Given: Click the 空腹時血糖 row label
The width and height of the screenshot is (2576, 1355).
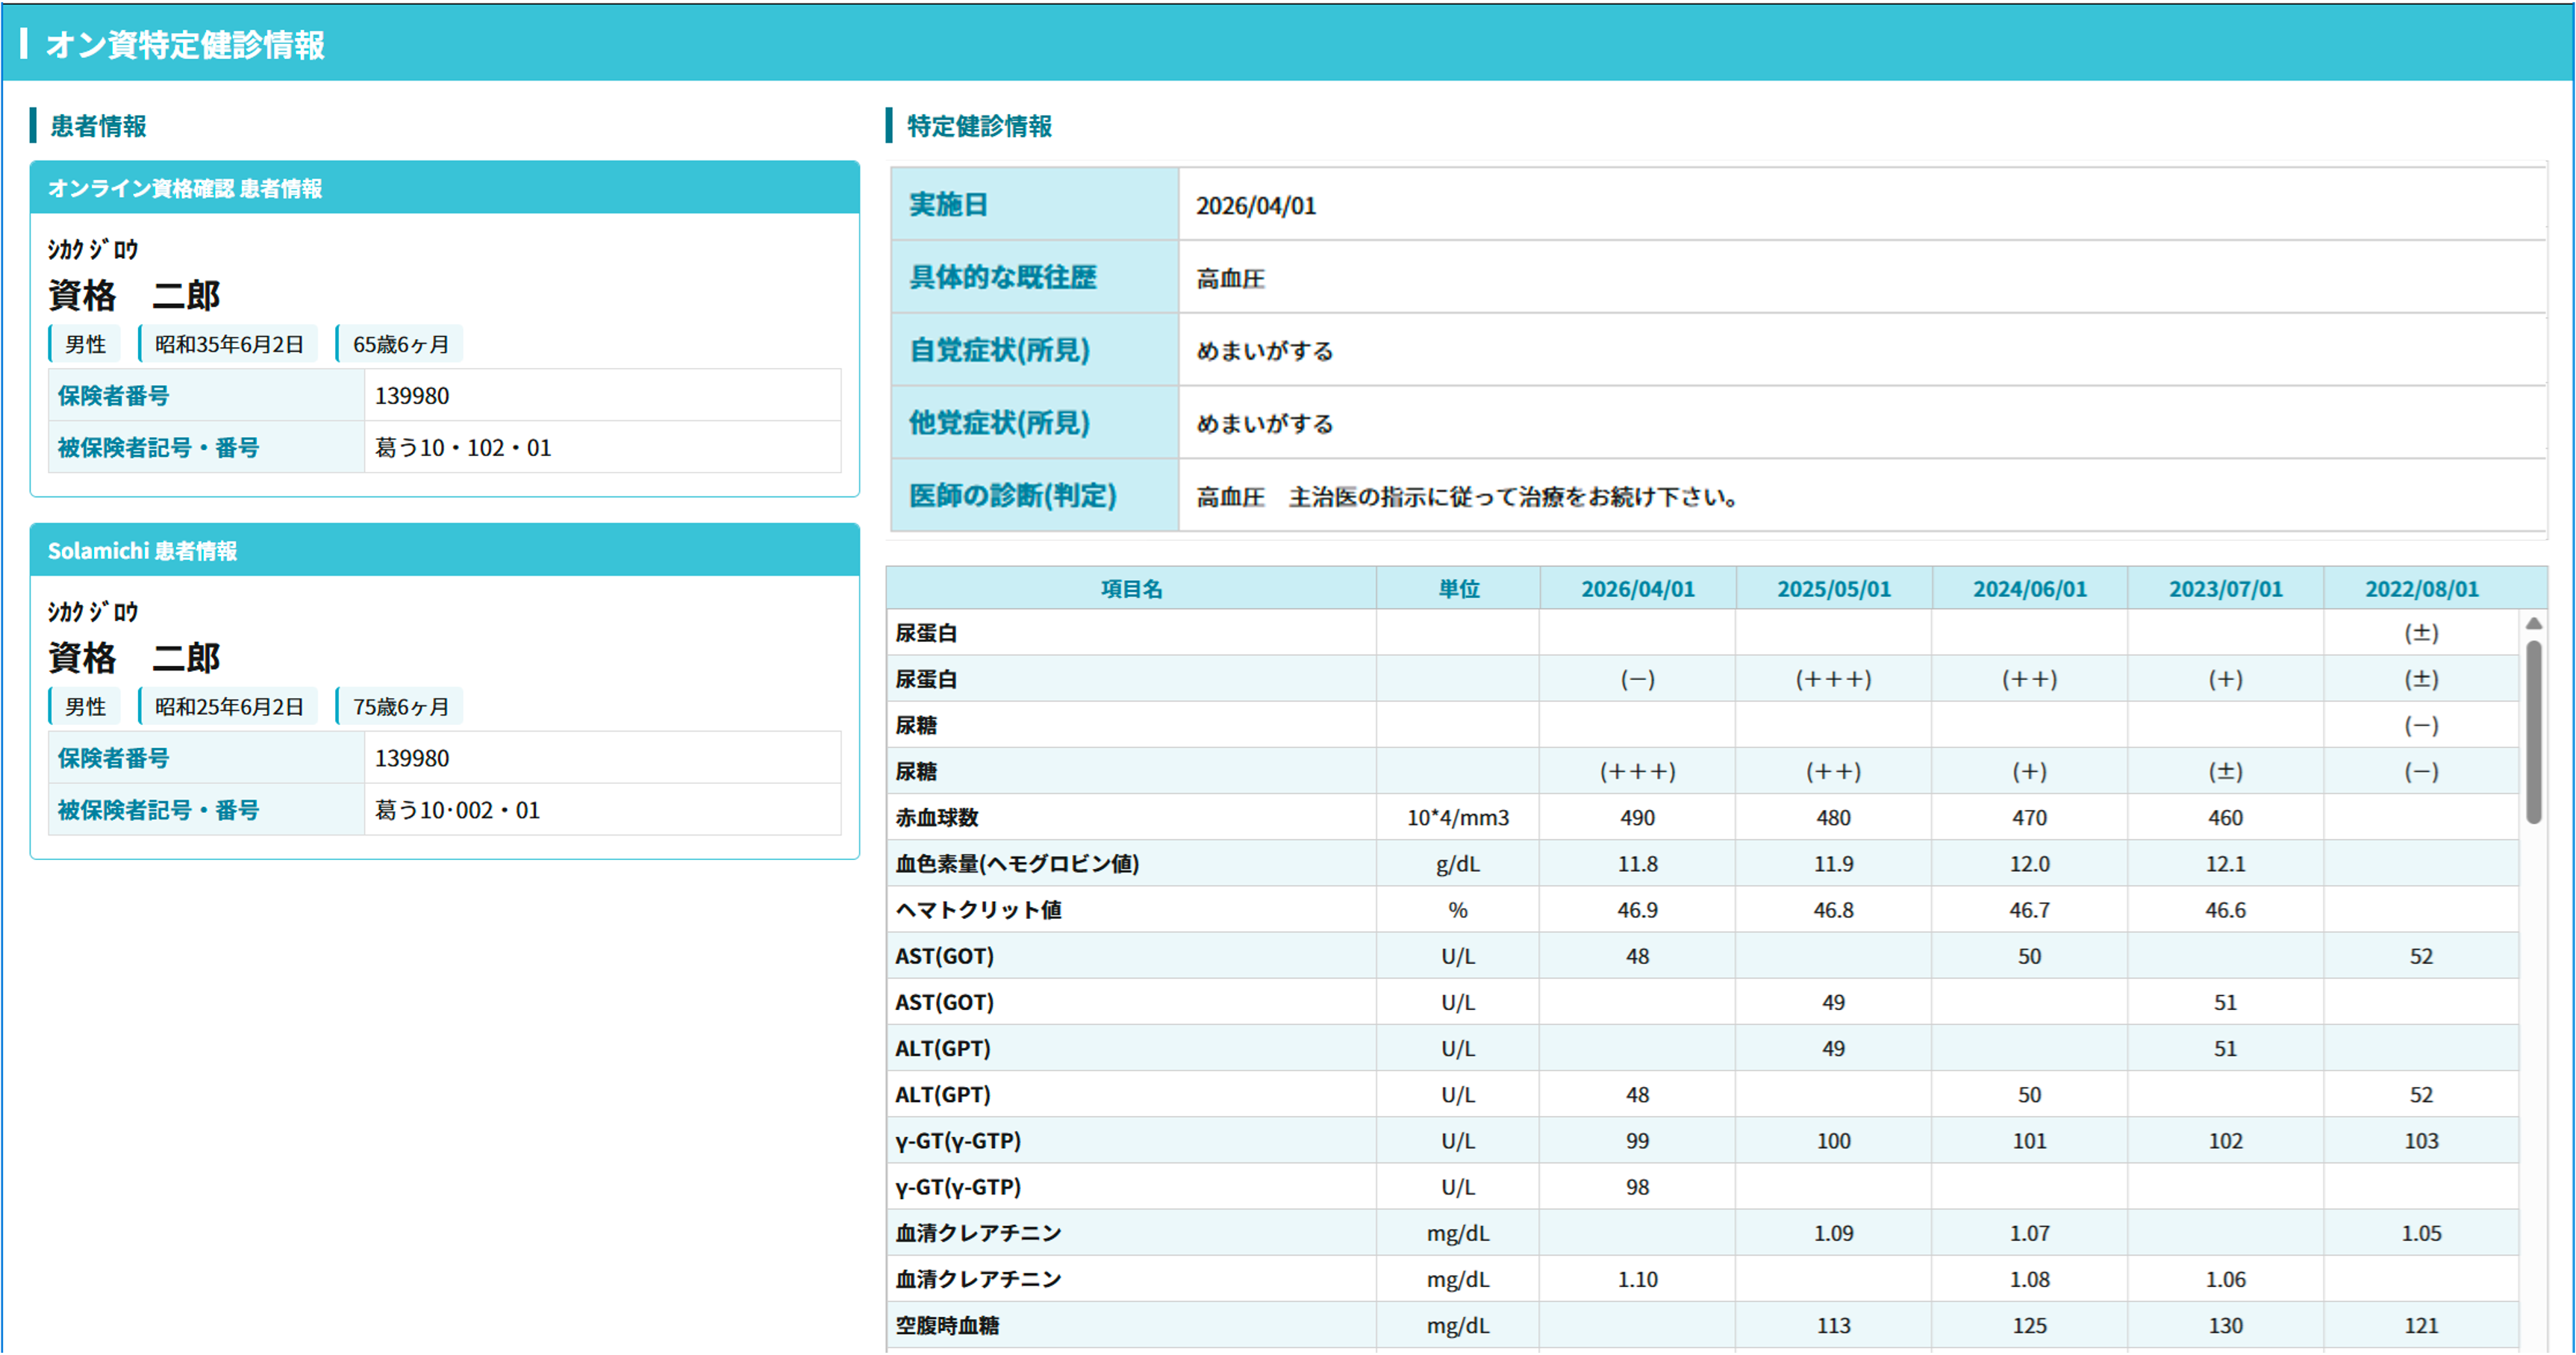Looking at the screenshot, I should (947, 1326).
